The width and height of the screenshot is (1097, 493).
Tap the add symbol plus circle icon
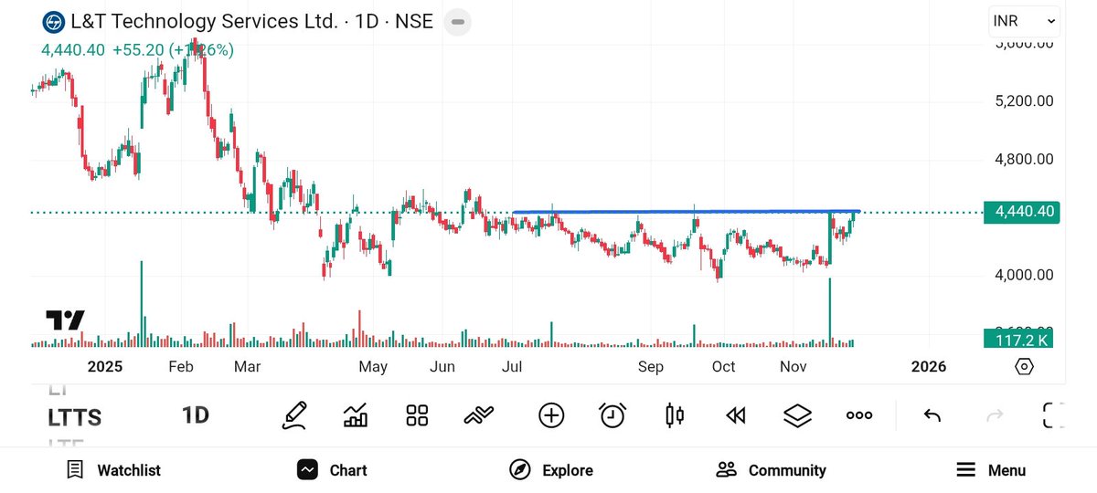point(551,415)
